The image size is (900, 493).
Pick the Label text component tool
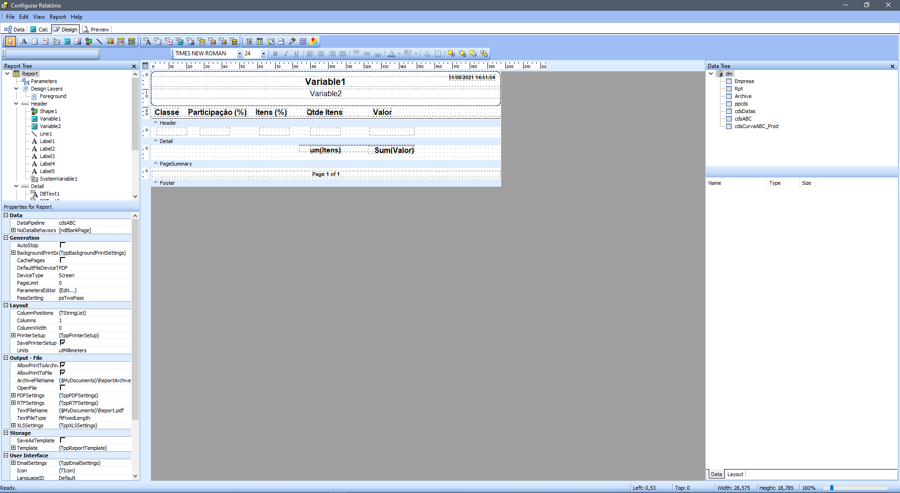(24, 41)
